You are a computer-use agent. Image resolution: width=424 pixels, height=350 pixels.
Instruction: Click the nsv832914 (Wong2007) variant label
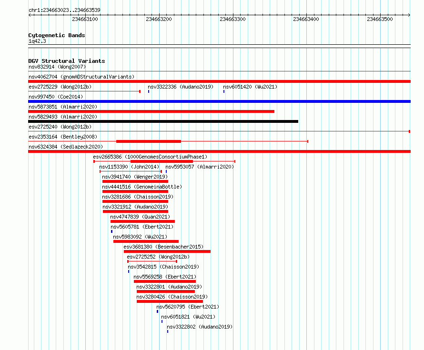click(x=57, y=67)
